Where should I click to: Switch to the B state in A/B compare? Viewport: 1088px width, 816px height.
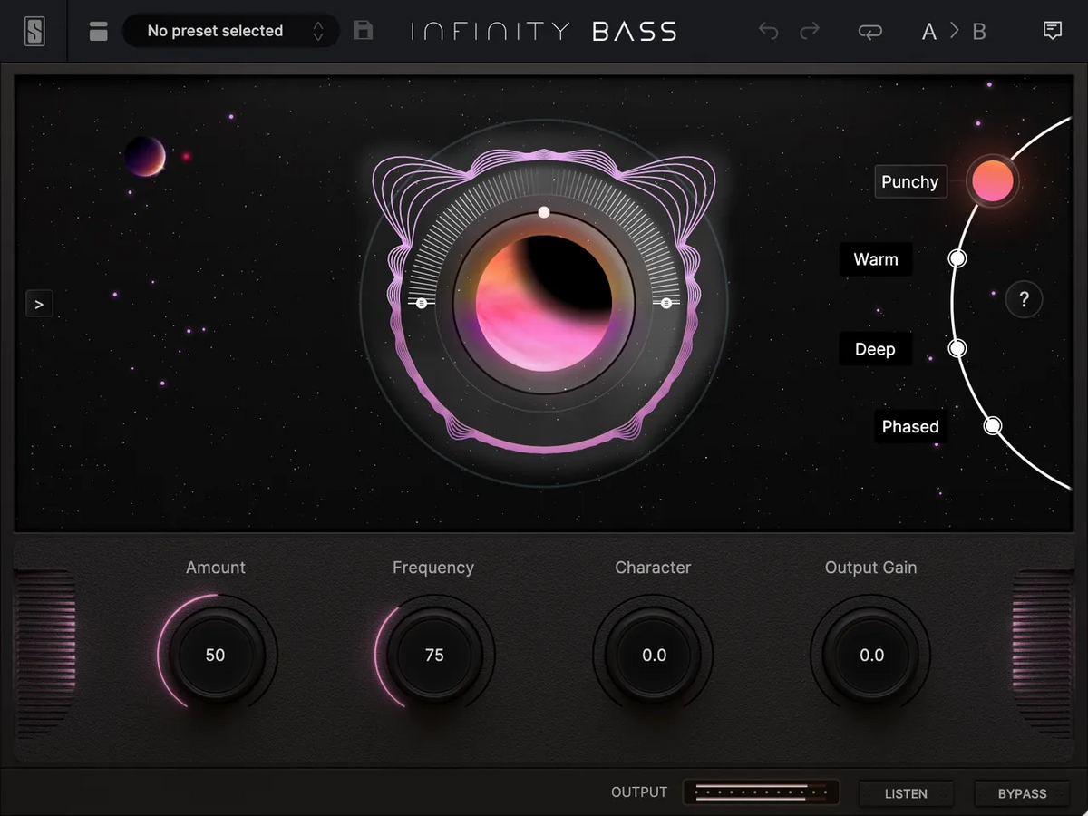(x=979, y=30)
